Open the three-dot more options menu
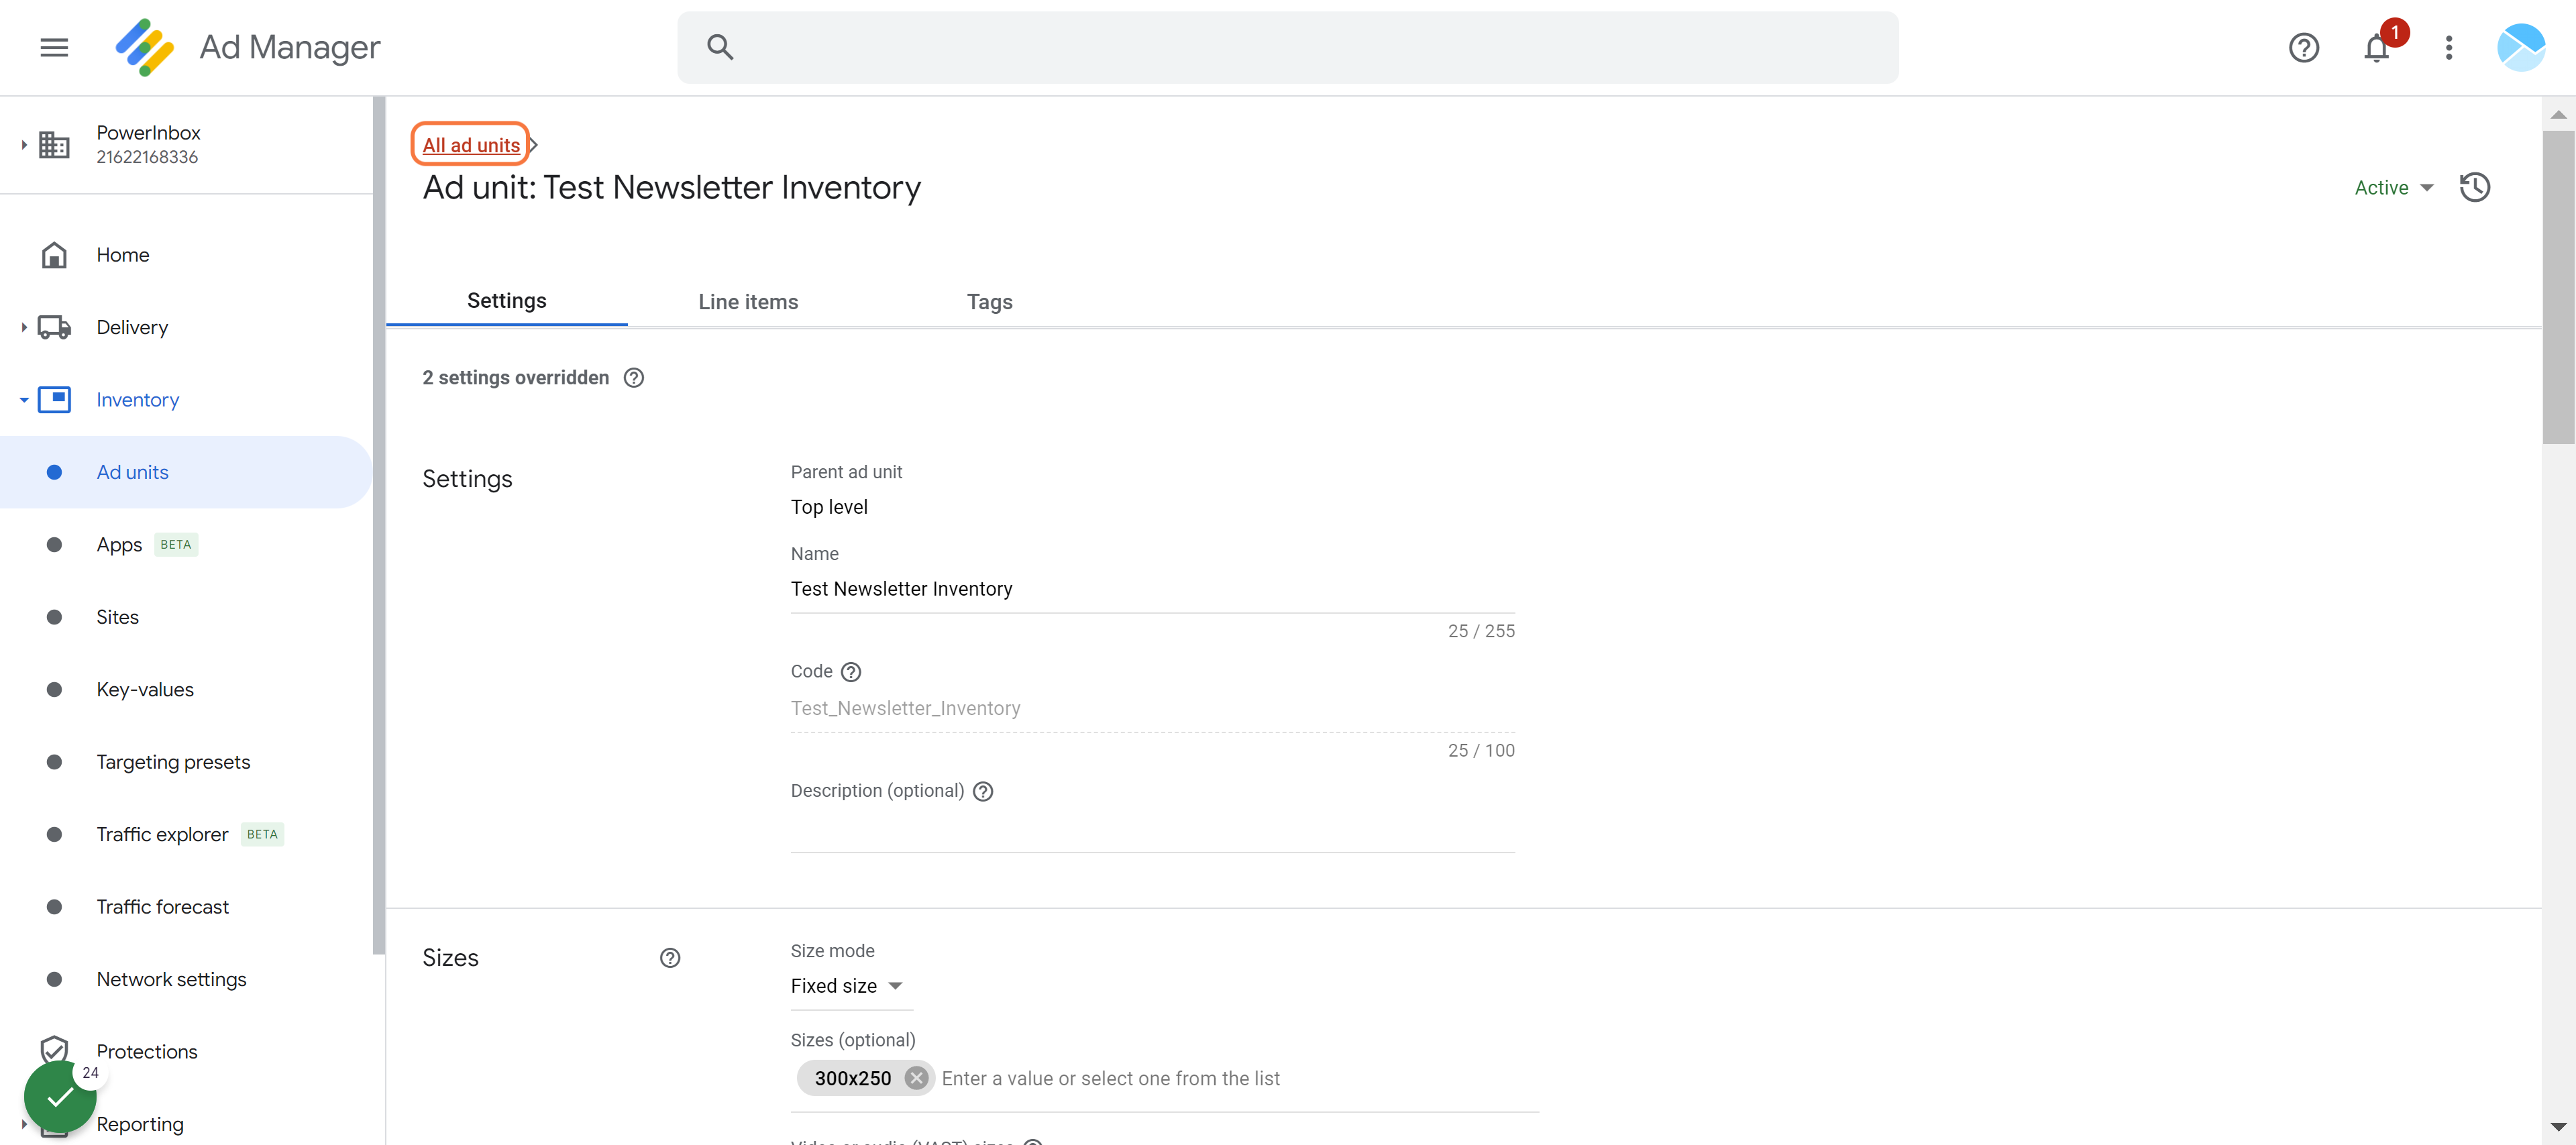Image resolution: width=2576 pixels, height=1145 pixels. coord(2448,47)
